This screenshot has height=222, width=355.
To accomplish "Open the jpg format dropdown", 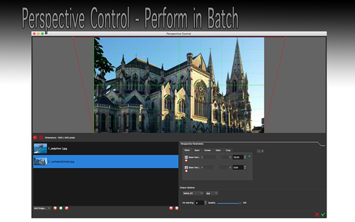I will tap(212, 193).
